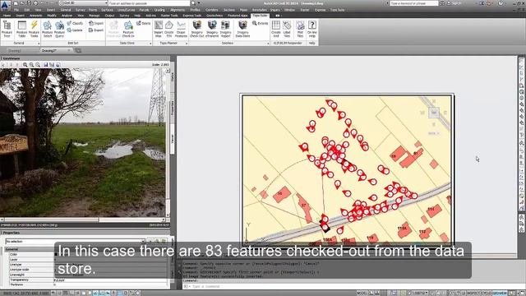This screenshot has height=296, width=526.
Task: Toggle MODEL space button in status bar
Action: click(362, 294)
